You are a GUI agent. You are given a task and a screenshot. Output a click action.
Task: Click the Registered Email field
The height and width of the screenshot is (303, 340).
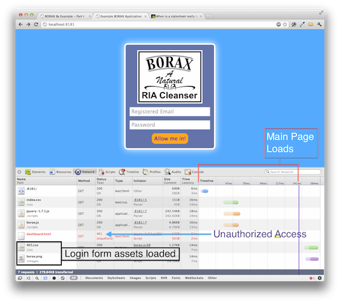tap(170, 112)
